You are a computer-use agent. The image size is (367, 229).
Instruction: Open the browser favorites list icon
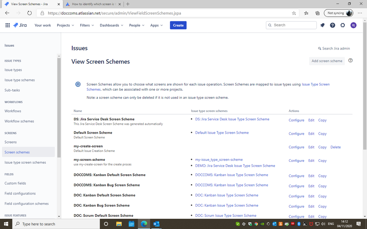(x=306, y=13)
